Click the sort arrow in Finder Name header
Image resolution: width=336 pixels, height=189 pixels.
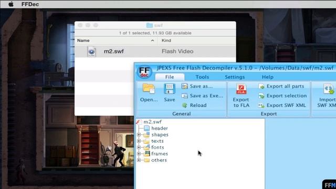[152, 40]
